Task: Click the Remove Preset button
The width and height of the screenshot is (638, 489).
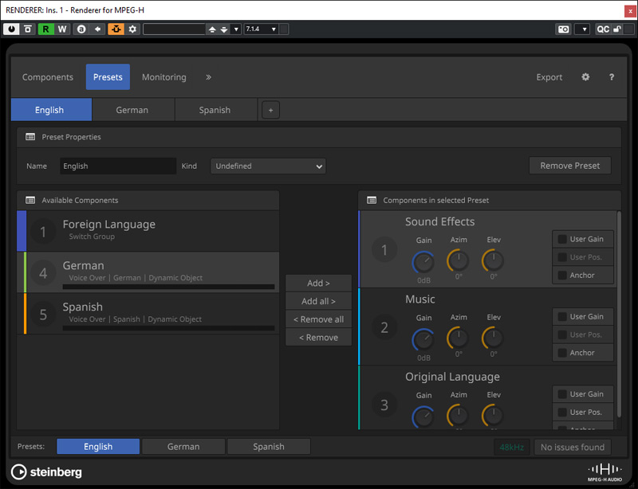Action: (x=569, y=165)
